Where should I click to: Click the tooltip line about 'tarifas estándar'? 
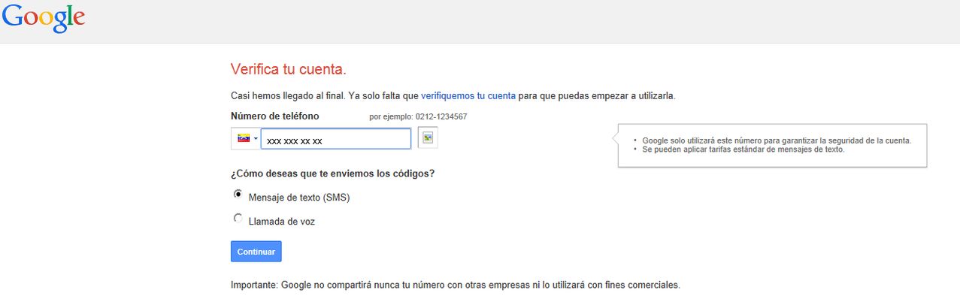coord(743,149)
